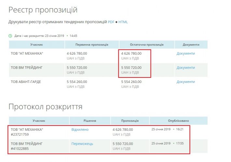This screenshot has height=162, width=231.
Task: Select initial offer 5 554 260,00 of АВАНТ-ГАРДЕ
Action: click(77, 82)
